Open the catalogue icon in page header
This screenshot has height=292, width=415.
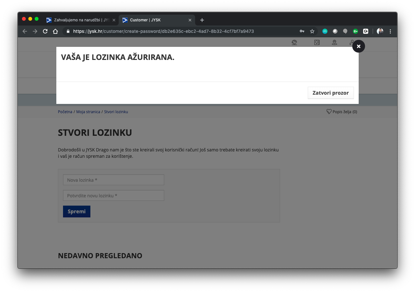(317, 42)
